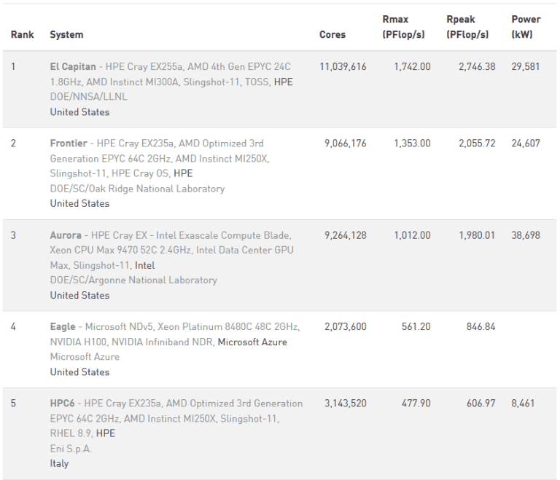The width and height of the screenshot is (560, 480).
Task: Open DOE/SC/Argonne National Laboratory link
Action: point(133,280)
